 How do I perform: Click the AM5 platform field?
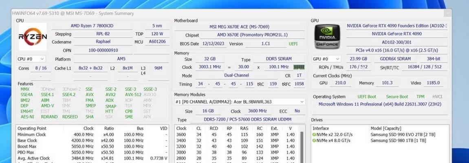(121, 59)
